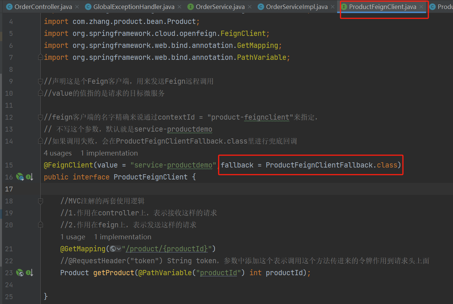
Task: Click the interface icon on OrderService.java tab
Action: tap(191, 7)
